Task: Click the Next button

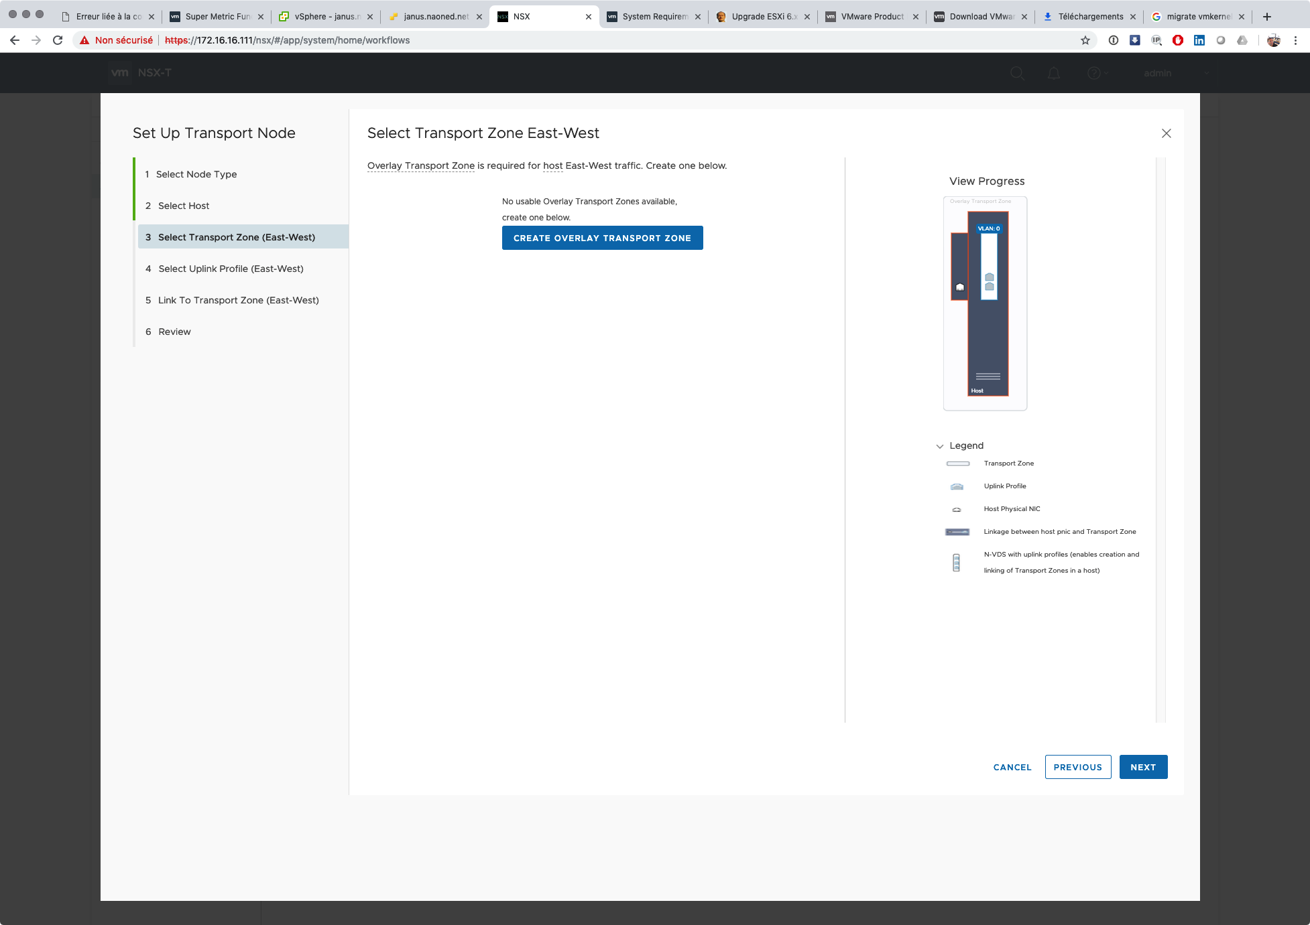Action: pyautogui.click(x=1143, y=767)
